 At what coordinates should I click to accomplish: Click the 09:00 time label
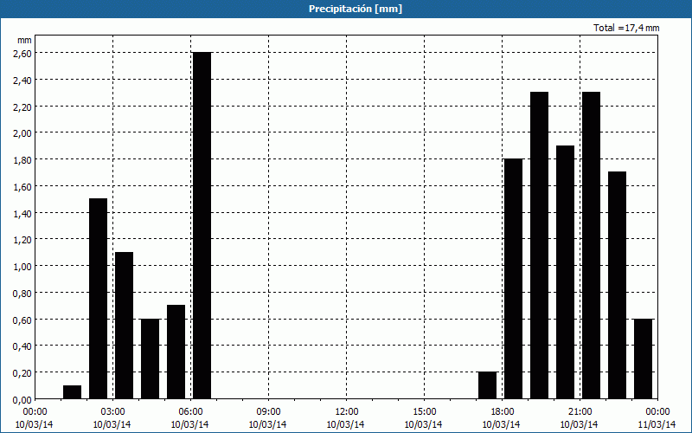[x=268, y=412]
